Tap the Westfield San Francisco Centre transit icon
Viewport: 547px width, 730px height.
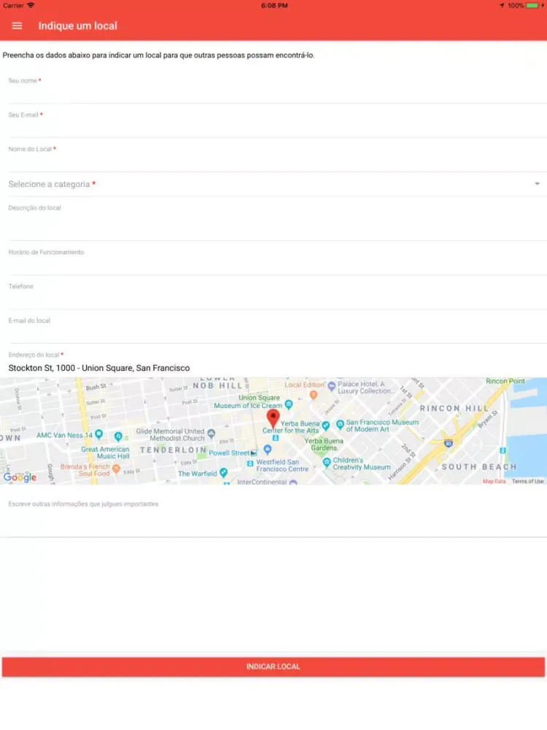coord(250,464)
